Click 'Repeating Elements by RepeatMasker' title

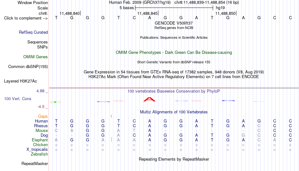click(174, 159)
